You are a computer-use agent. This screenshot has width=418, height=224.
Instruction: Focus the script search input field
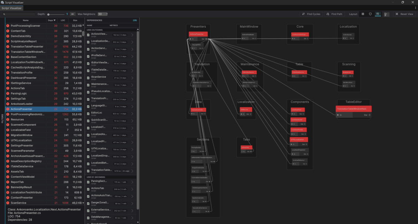tap(20, 14)
